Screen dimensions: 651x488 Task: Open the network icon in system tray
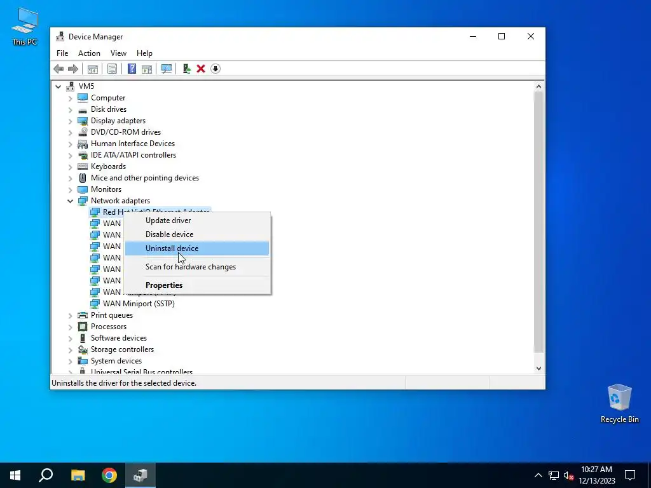pos(554,475)
